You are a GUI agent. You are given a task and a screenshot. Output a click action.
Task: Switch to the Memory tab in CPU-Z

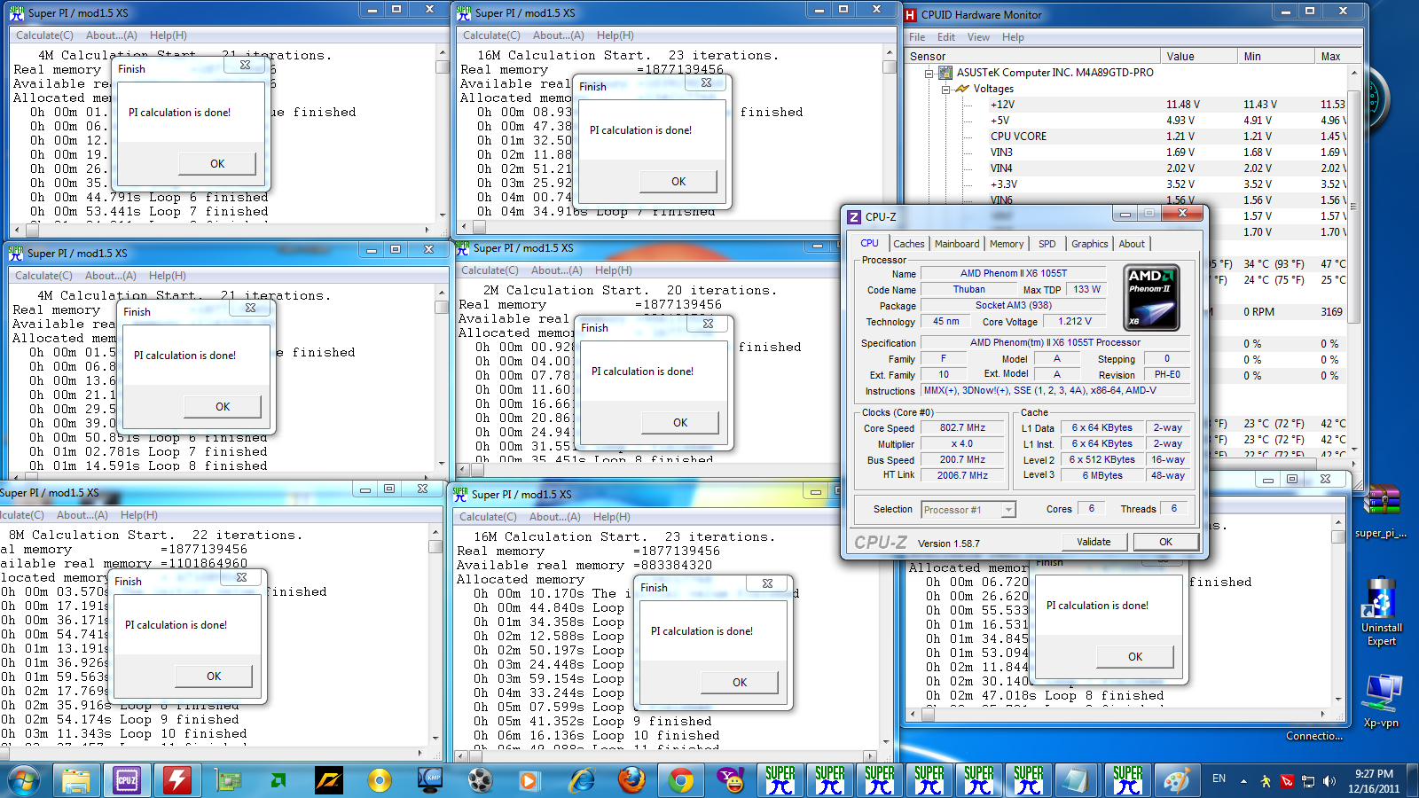[x=1006, y=244]
